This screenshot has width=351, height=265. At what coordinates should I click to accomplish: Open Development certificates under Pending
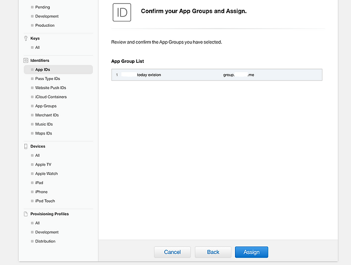[47, 17]
